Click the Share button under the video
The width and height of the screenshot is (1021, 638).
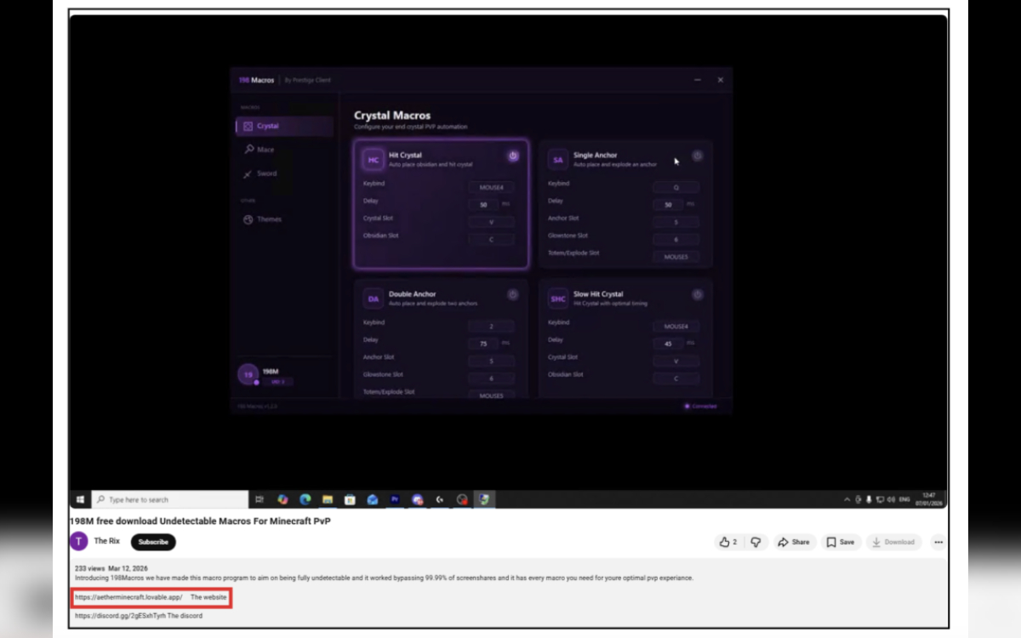pyautogui.click(x=794, y=542)
